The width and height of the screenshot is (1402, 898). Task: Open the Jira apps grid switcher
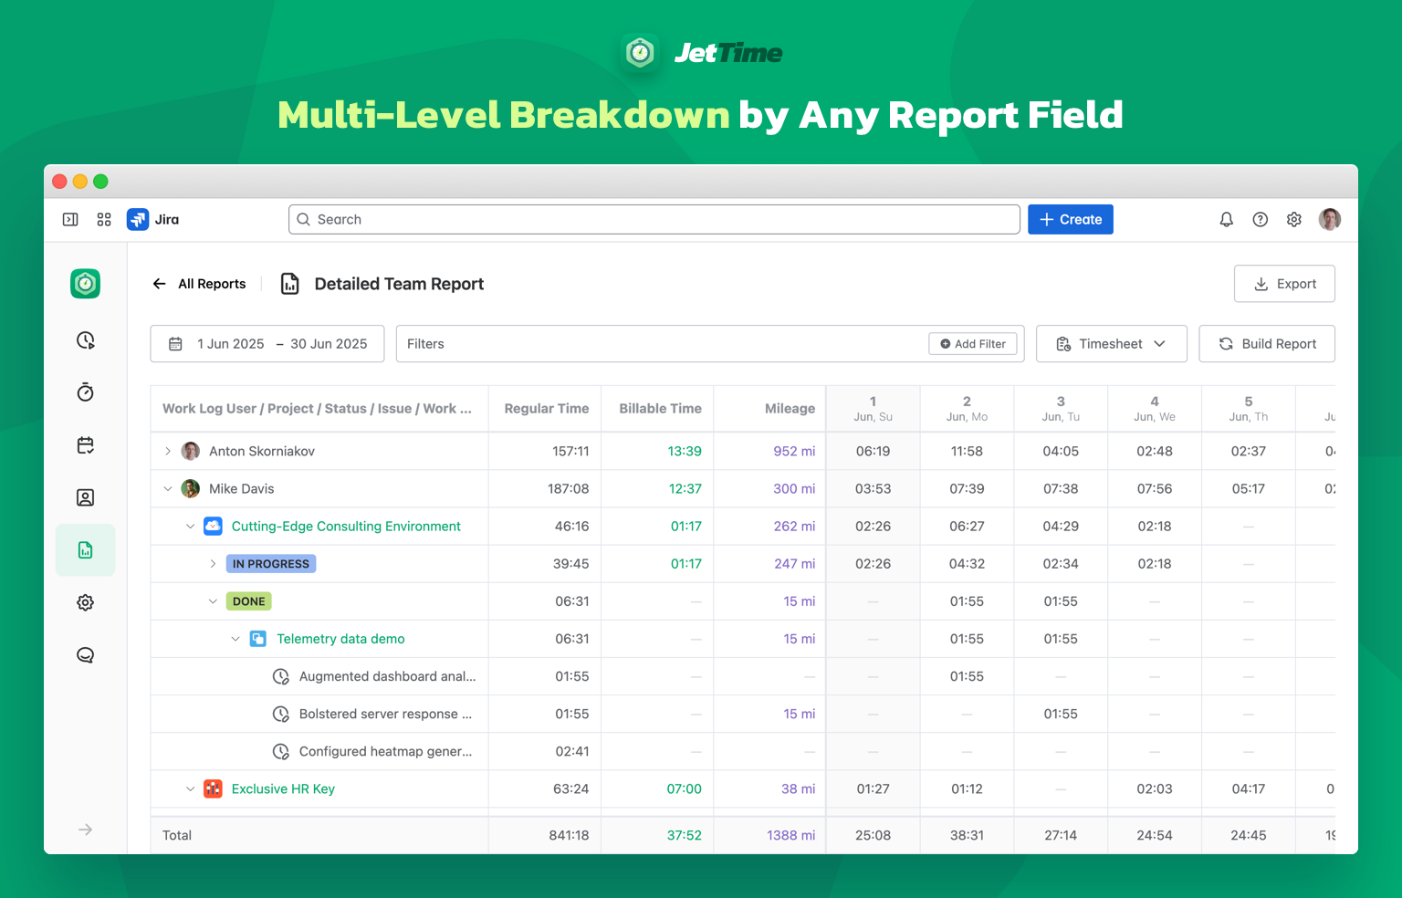103,219
